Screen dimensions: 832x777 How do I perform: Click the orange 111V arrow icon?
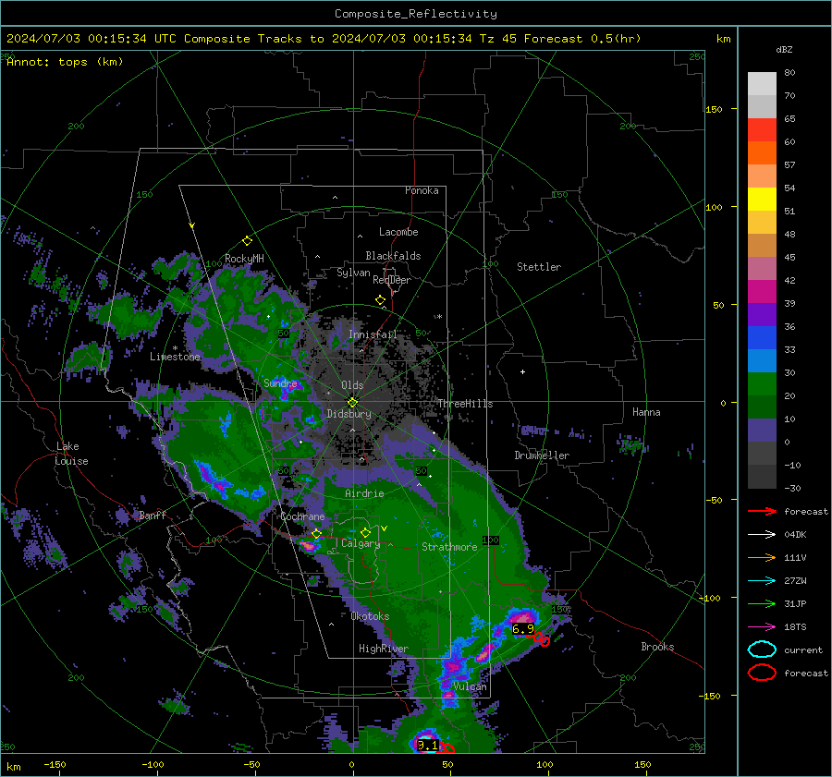[x=762, y=557]
